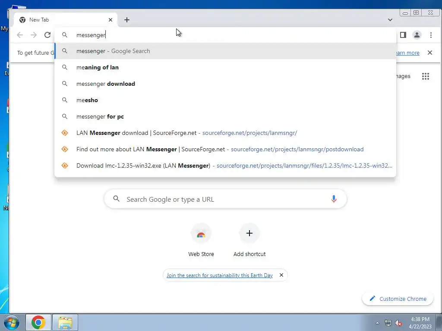Viewport: 442px width, 331px height.
Task: Choose the 'messenger for pc' suggestion
Action: tap(225, 116)
